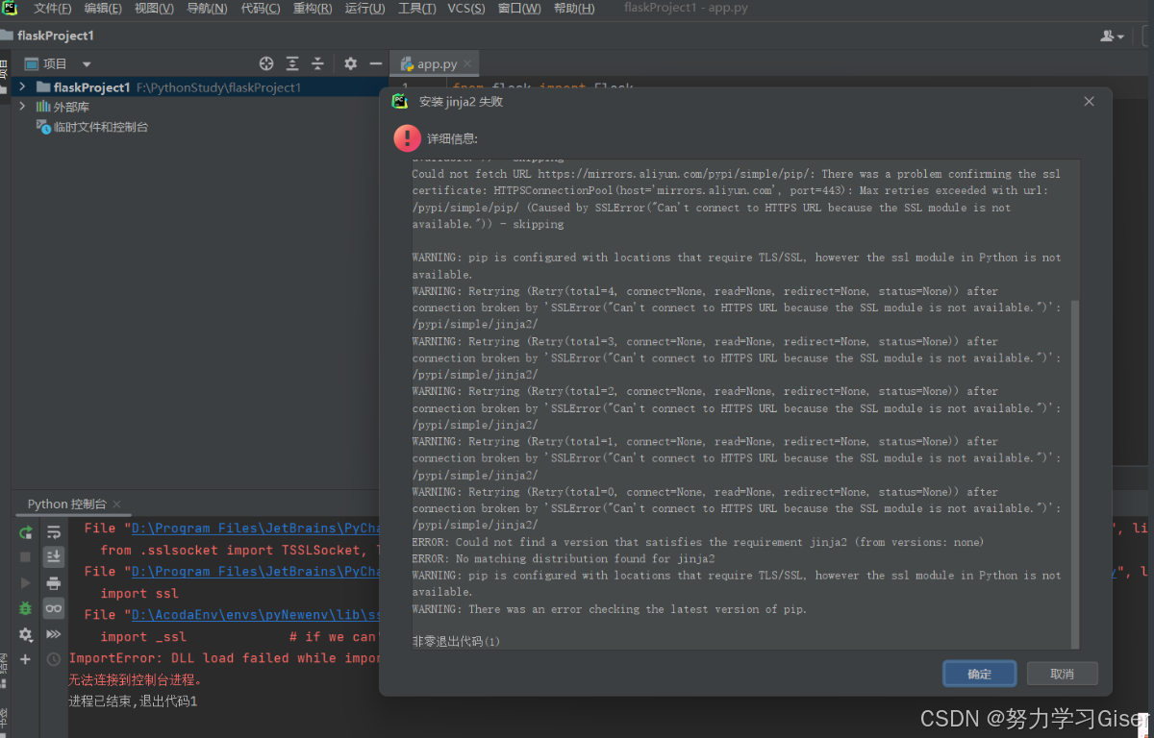
Task: Close the app.py editor tab
Action: coord(468,64)
